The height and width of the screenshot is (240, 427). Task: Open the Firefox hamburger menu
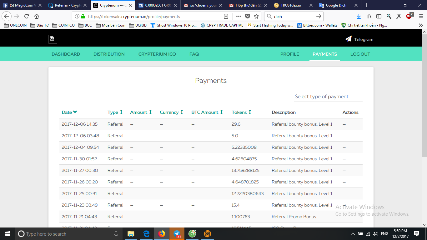click(420, 16)
